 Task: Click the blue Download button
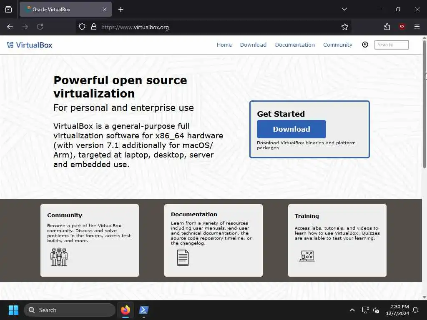(291, 129)
